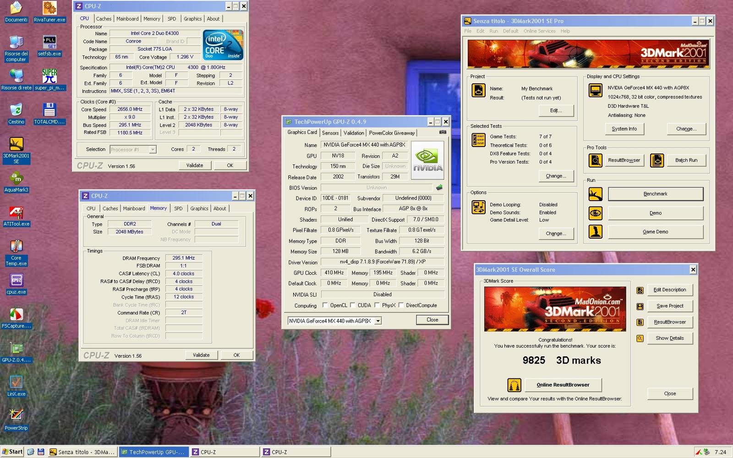Click the Show Details button

tap(669, 338)
